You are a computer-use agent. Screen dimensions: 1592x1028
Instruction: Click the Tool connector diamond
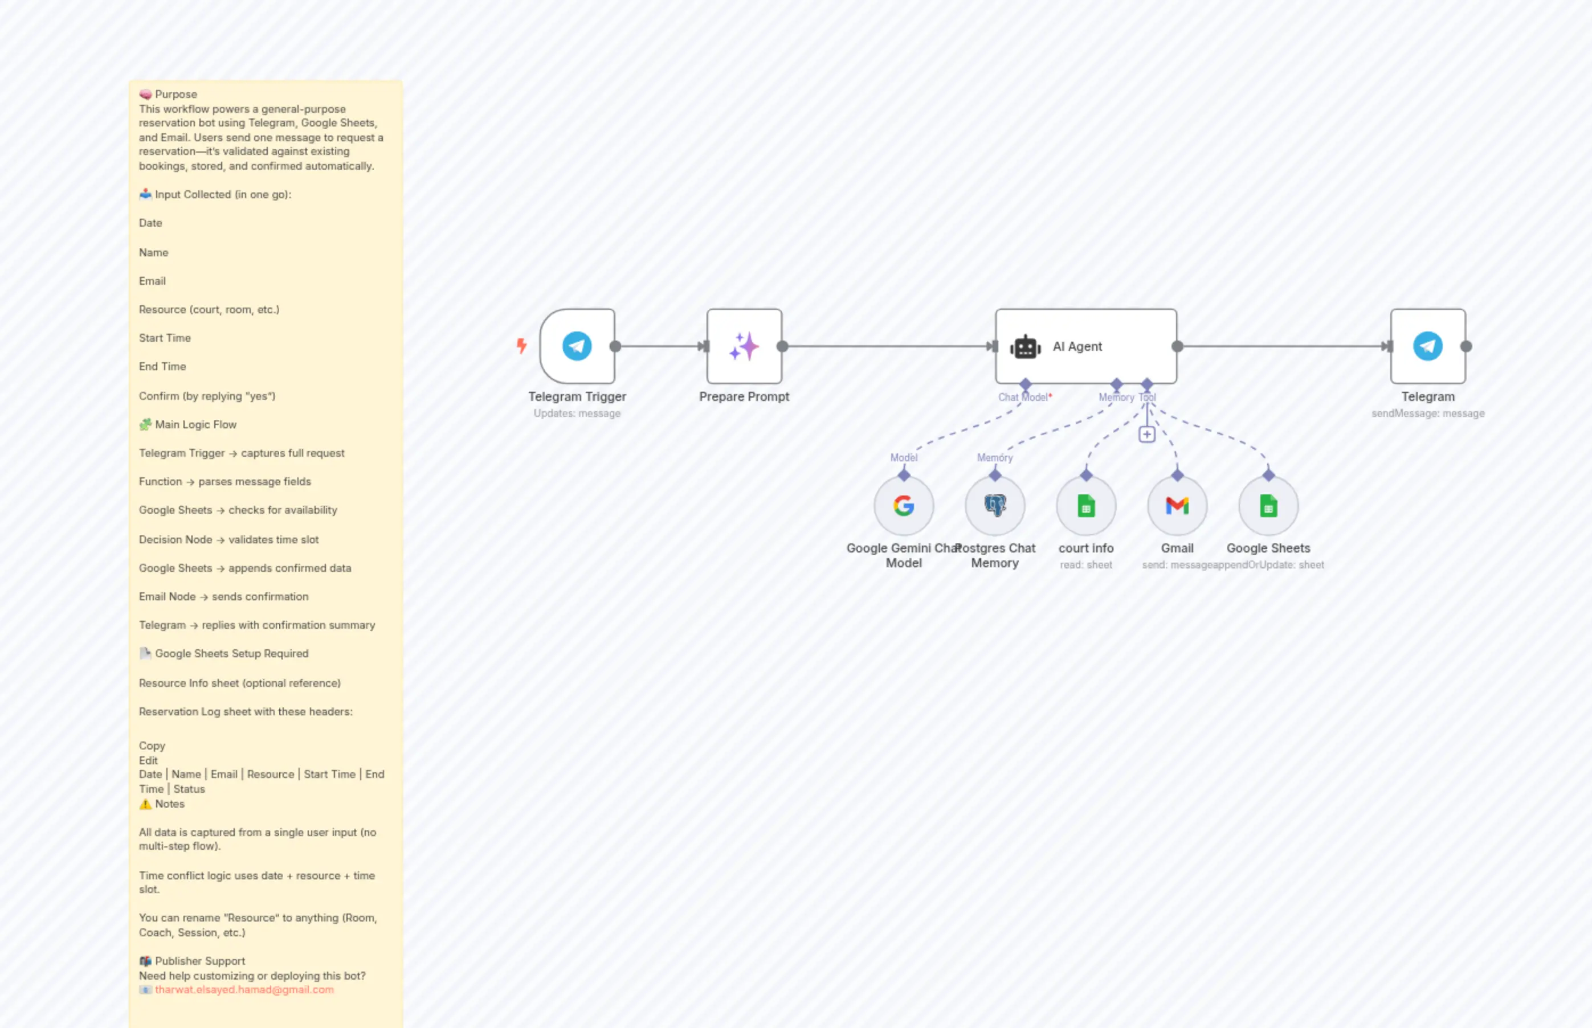click(x=1146, y=384)
